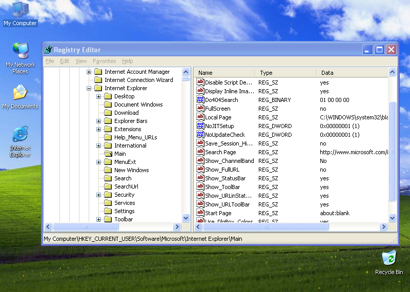Click the Settings folder icon in tree
The image size is (410, 292).
coord(108,211)
